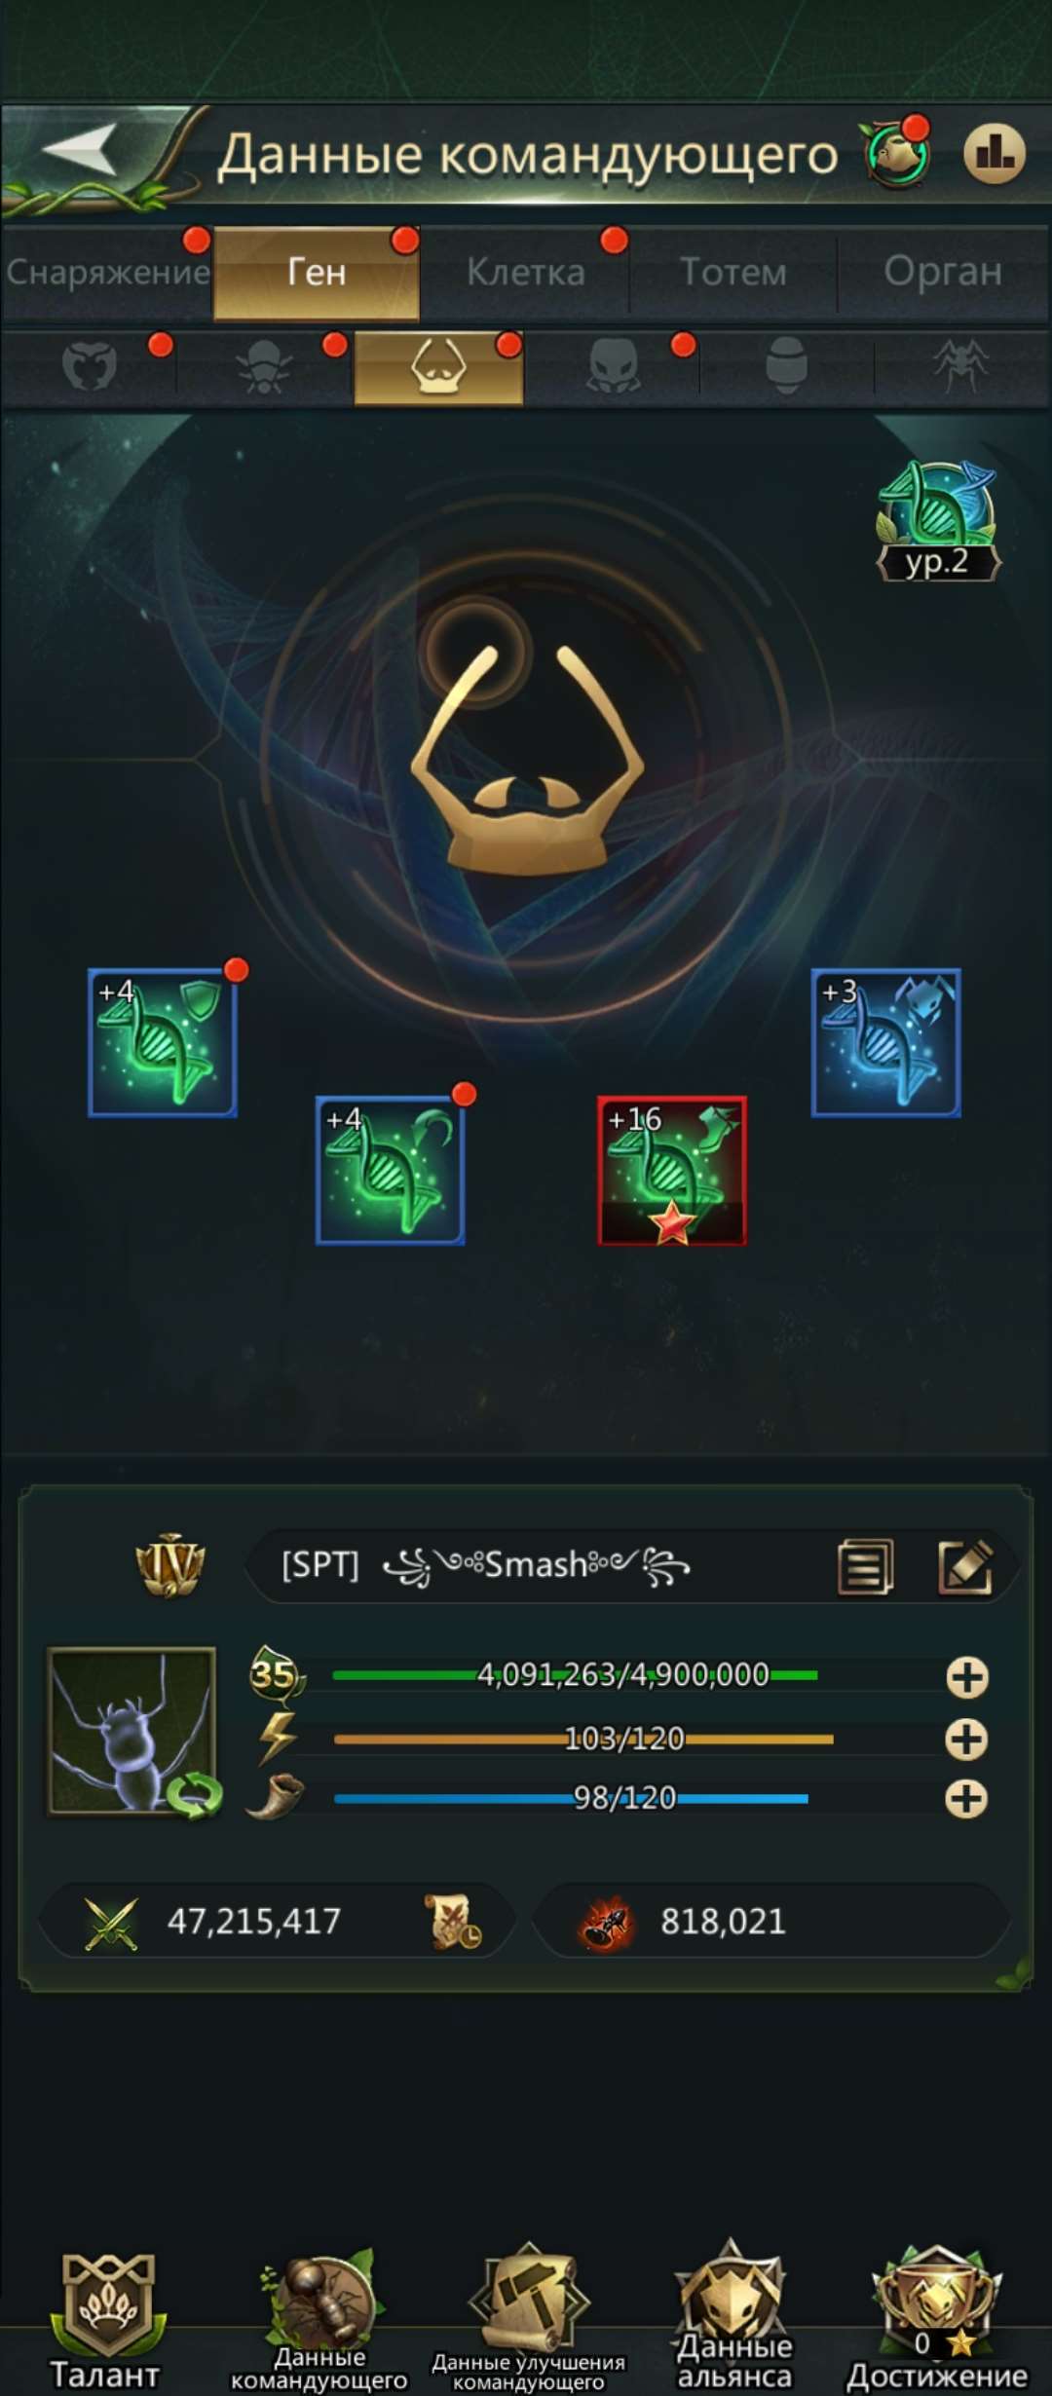The image size is (1052, 2396).
Task: Select the +4 claw gene slot
Action: (391, 1171)
